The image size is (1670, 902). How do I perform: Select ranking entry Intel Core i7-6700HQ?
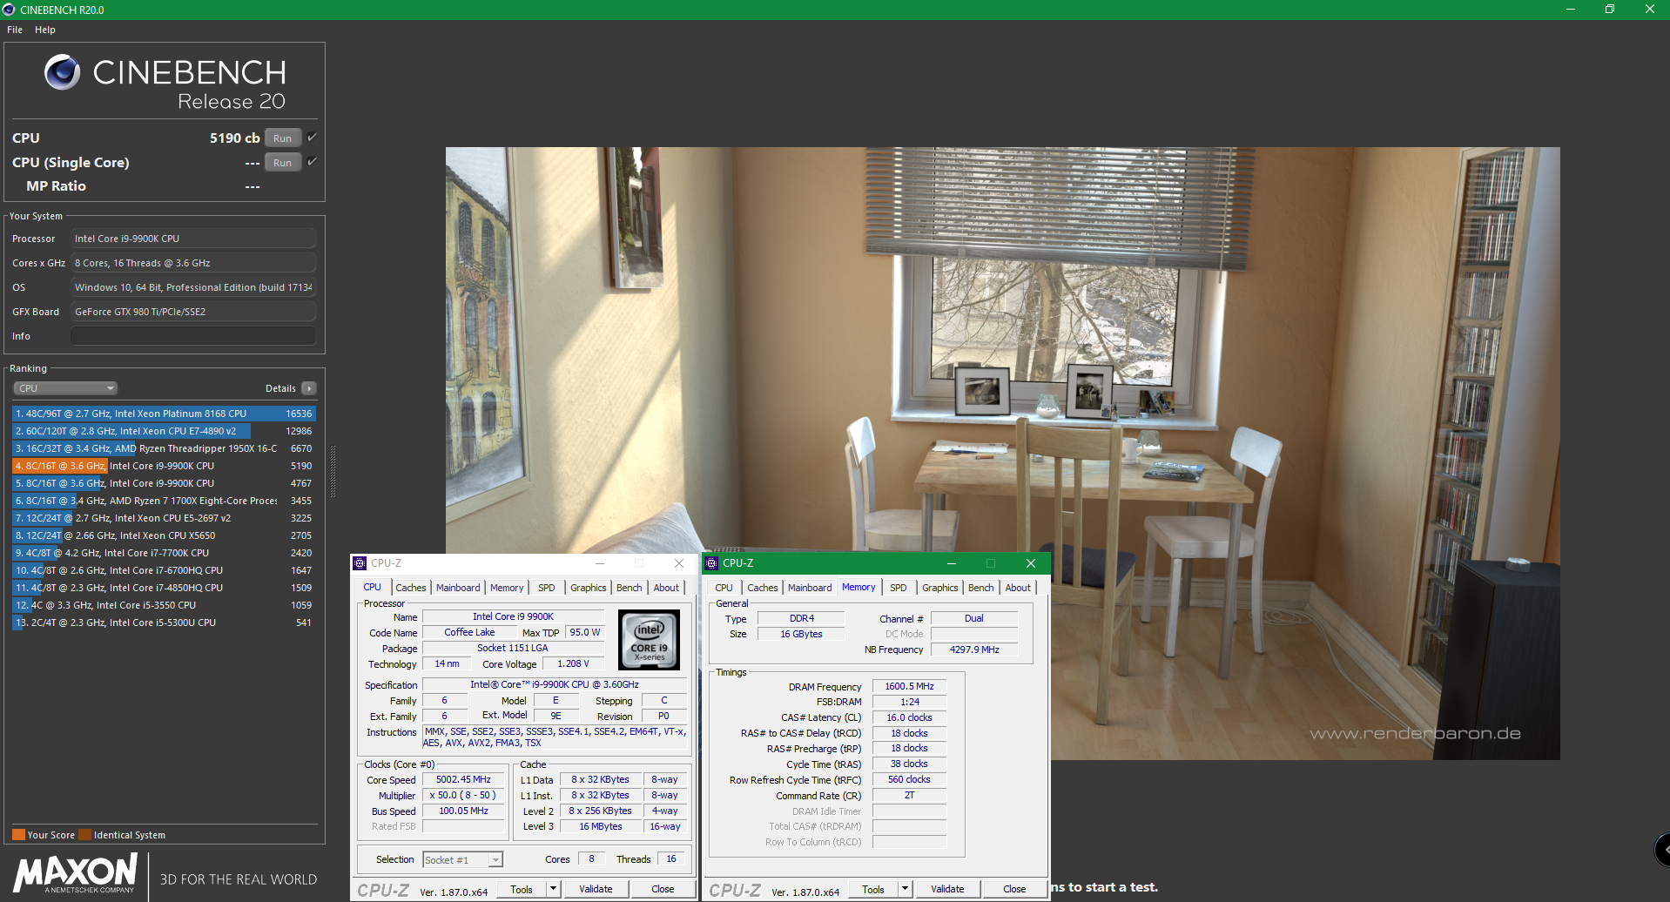[164, 570]
